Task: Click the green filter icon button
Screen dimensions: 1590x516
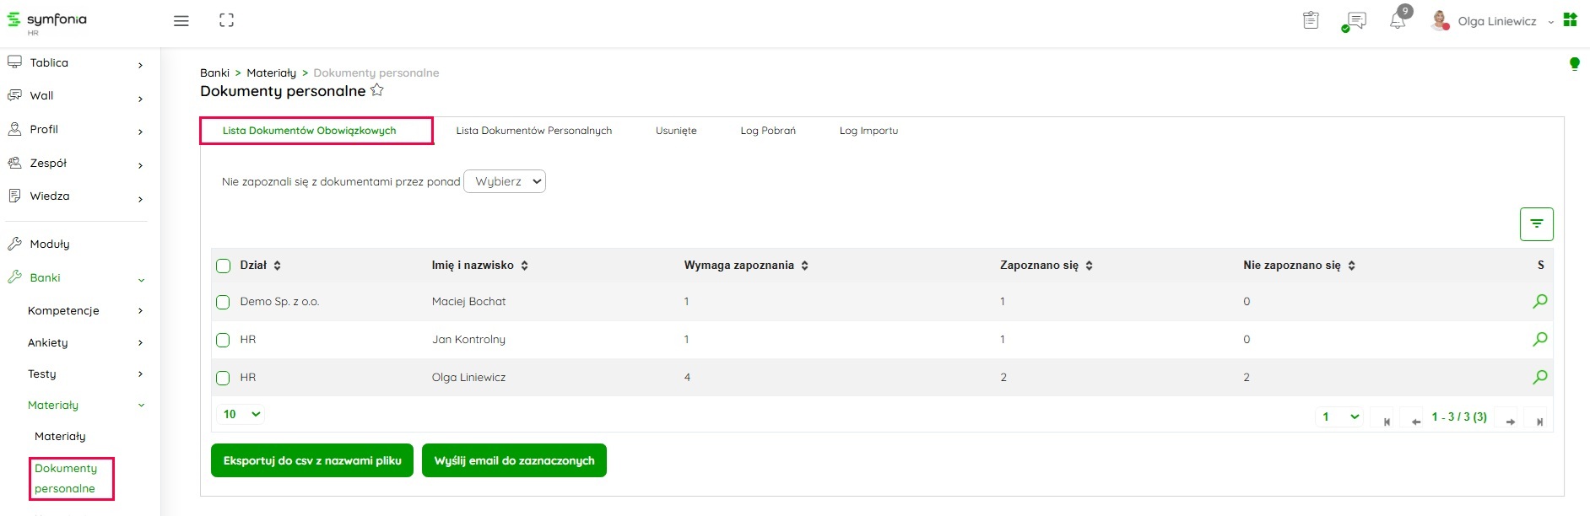Action: (1536, 224)
